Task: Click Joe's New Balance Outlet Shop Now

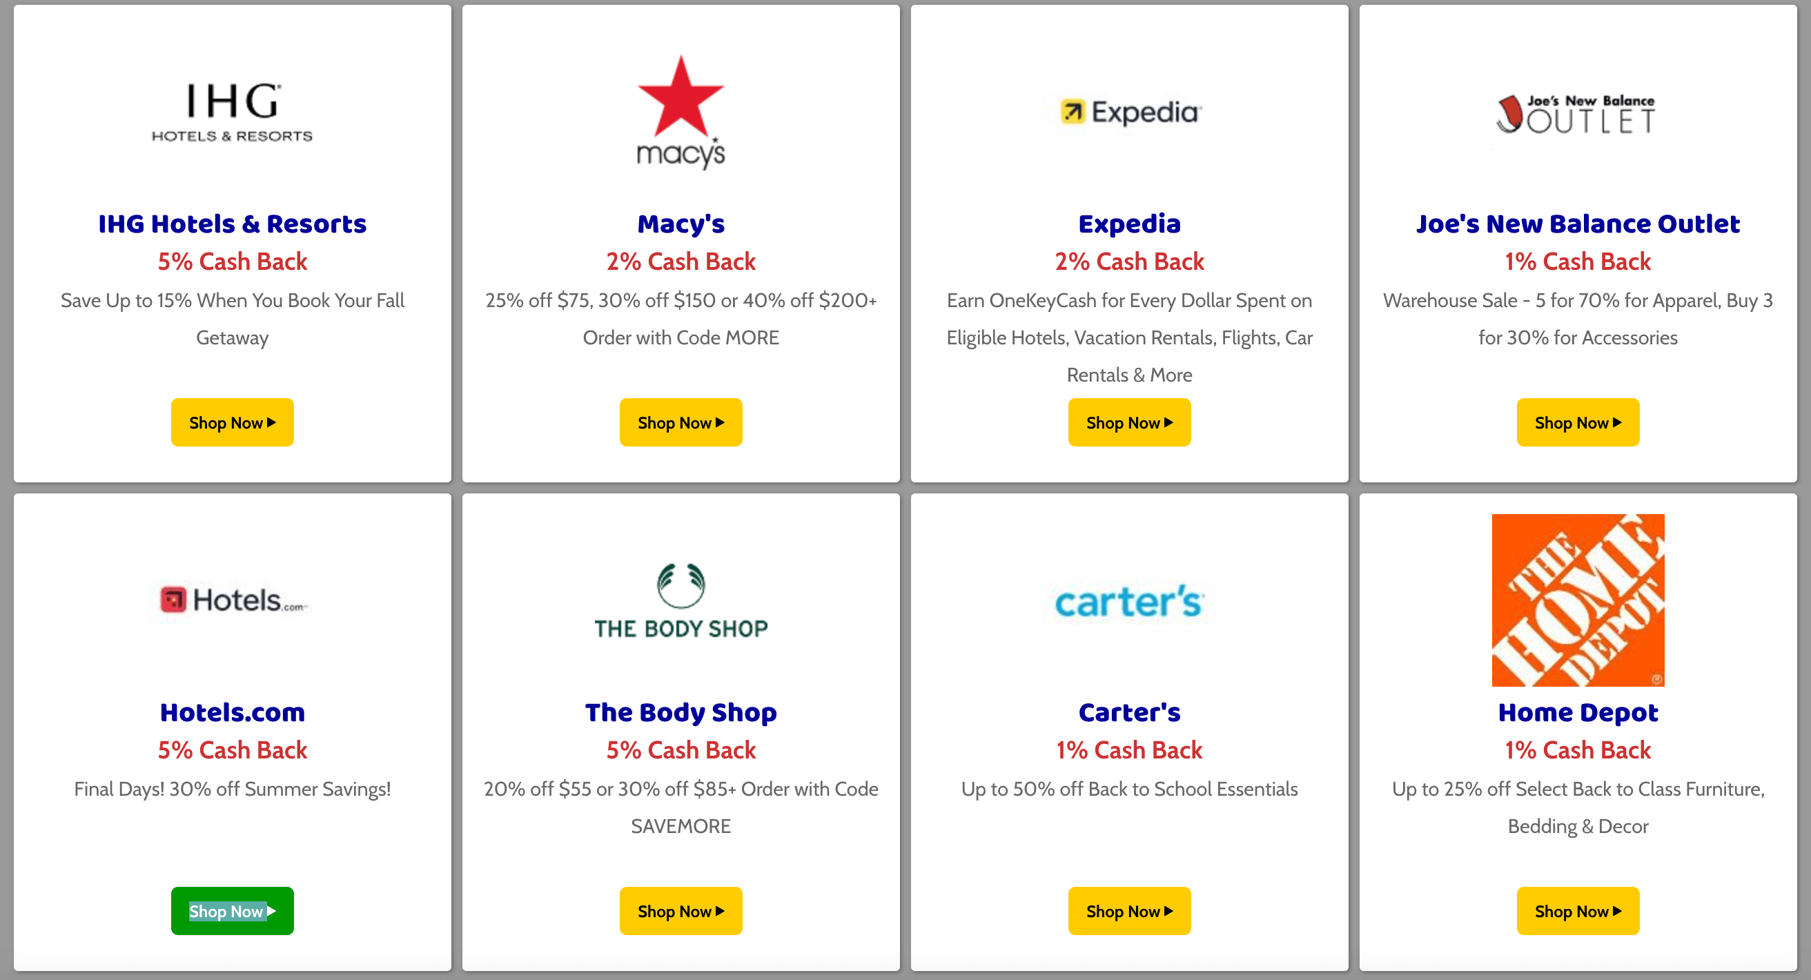Action: [x=1578, y=421]
